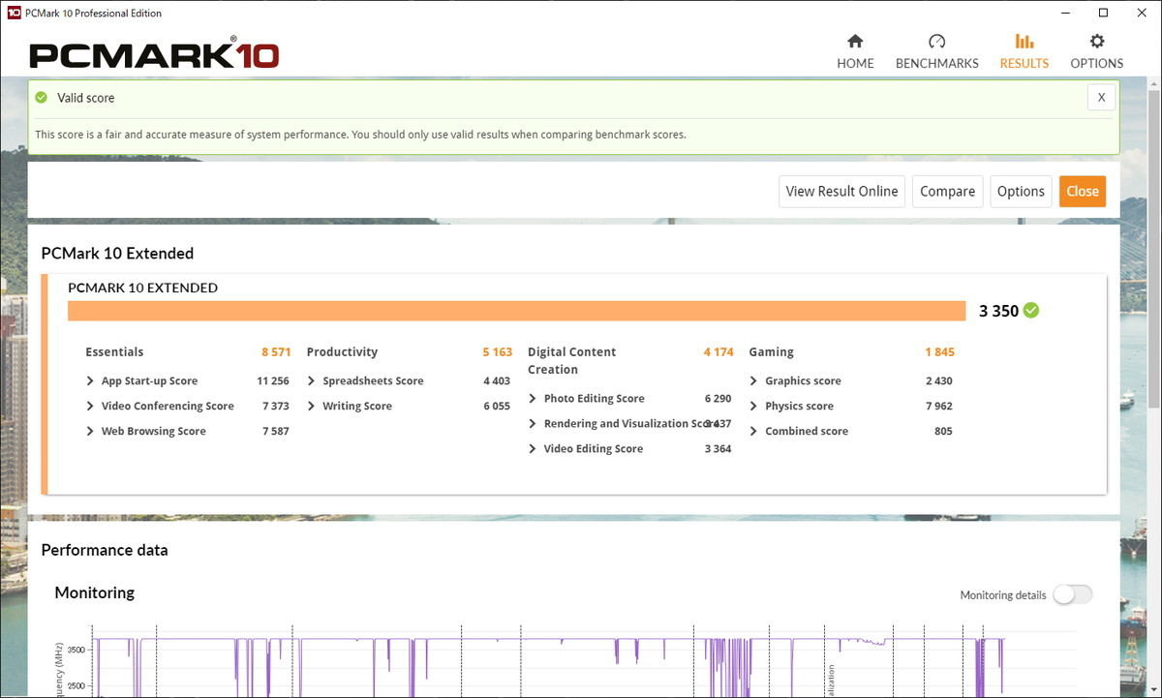Click Spreadsheets value 4 403
Viewport: 1162px width, 698px height.
pyautogui.click(x=497, y=381)
